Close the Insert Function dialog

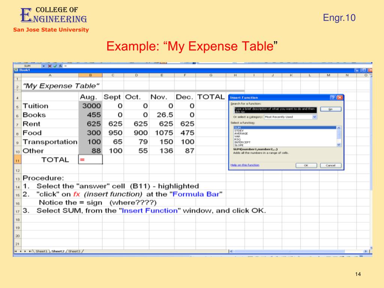coord(340,97)
